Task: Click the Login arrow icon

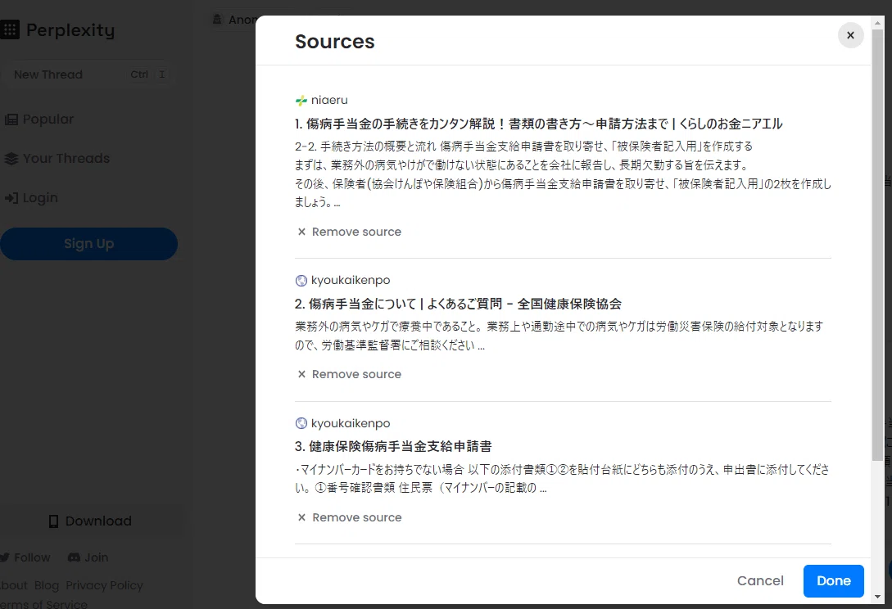Action: pyautogui.click(x=11, y=198)
